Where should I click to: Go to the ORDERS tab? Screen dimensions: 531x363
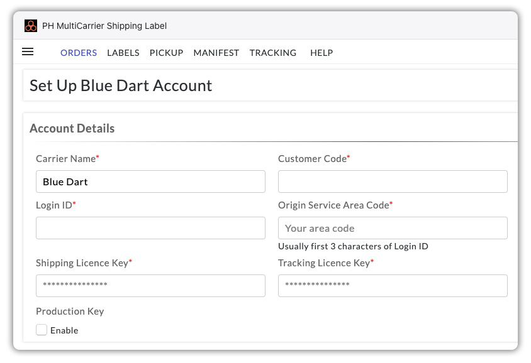tap(79, 53)
